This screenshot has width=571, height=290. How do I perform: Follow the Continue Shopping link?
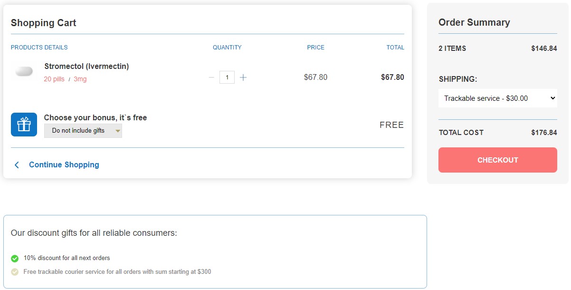64,165
